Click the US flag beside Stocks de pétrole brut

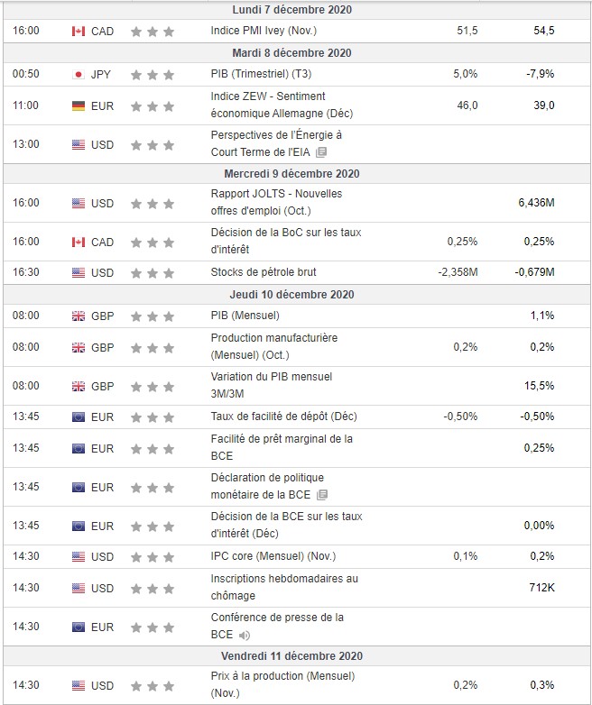79,272
